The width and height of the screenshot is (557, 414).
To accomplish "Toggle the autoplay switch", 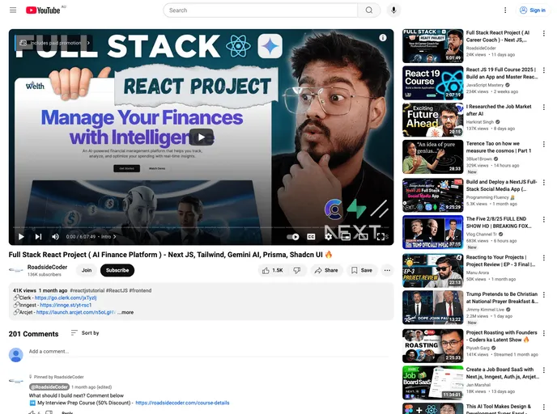I will [x=293, y=237].
